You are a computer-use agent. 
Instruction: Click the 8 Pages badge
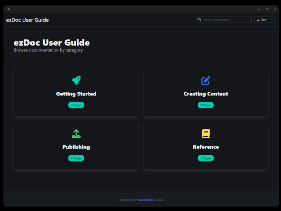(206, 105)
